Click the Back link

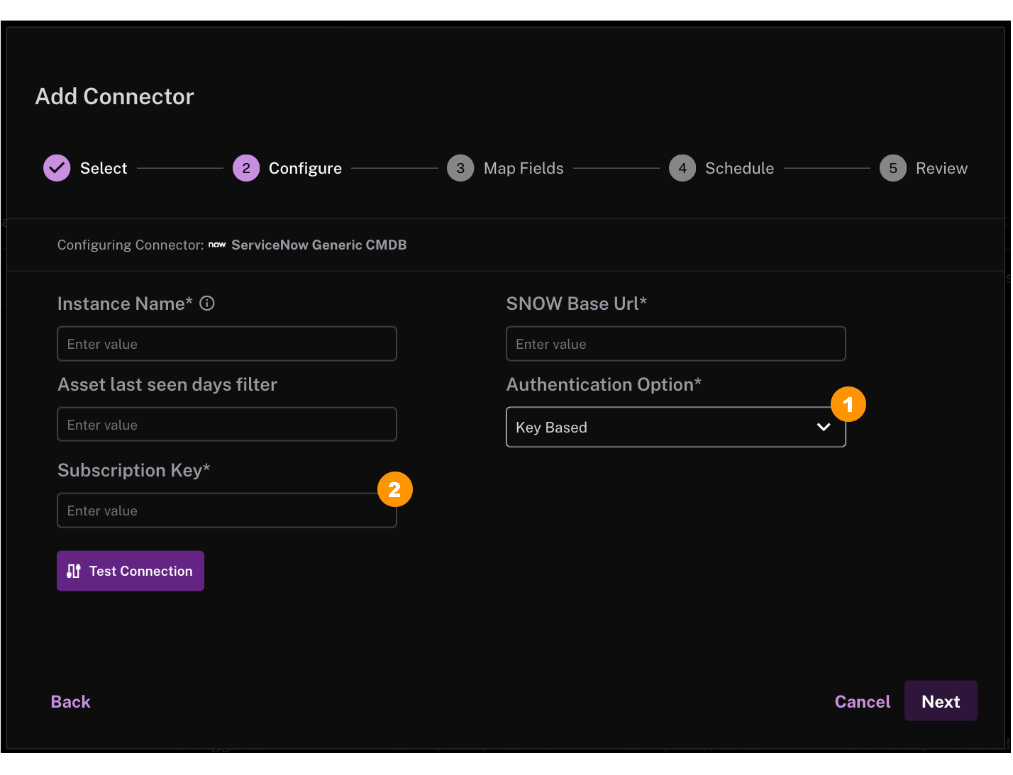point(71,701)
